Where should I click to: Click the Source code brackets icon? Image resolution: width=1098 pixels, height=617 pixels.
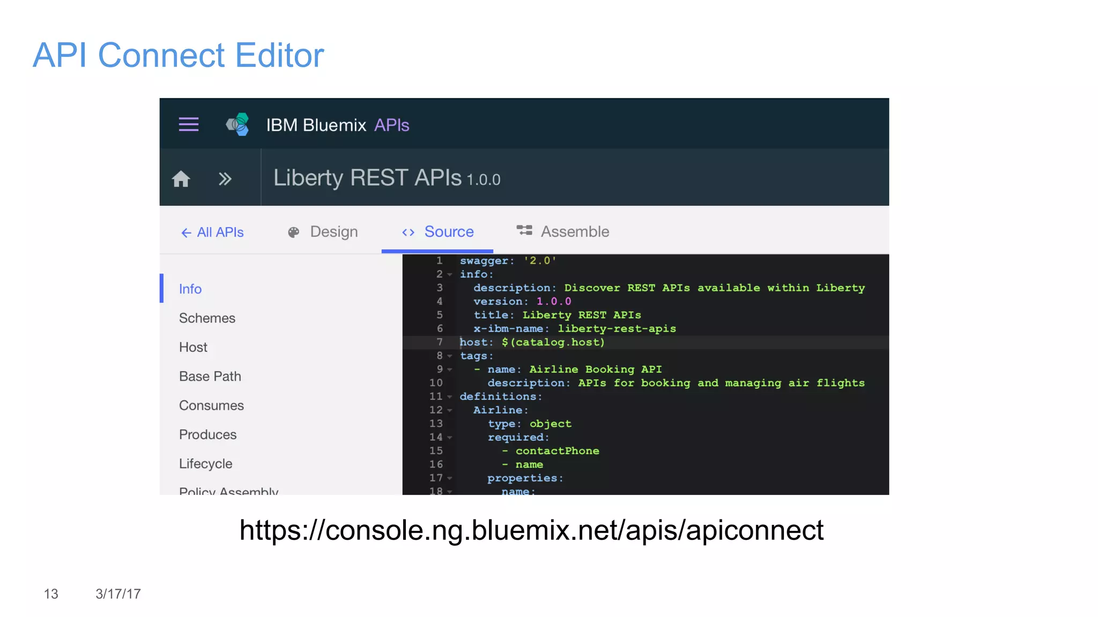click(408, 232)
